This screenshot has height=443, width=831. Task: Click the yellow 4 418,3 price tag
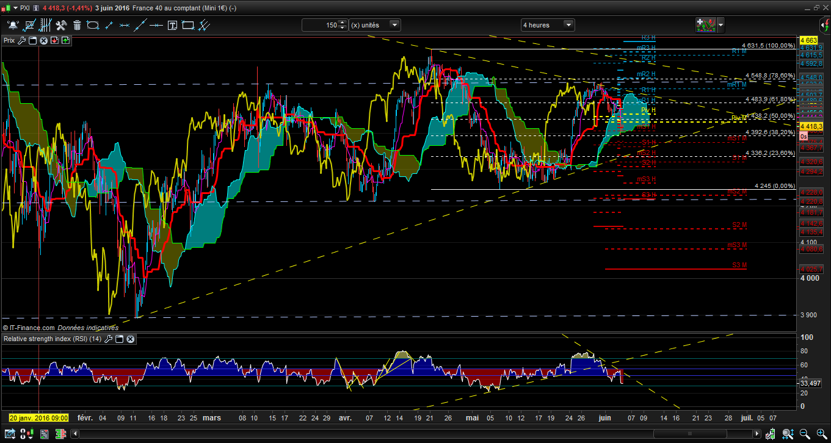811,126
